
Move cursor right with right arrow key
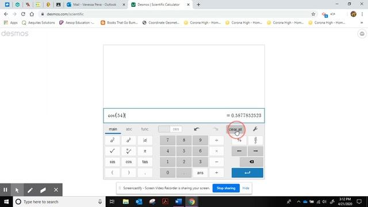(255, 151)
